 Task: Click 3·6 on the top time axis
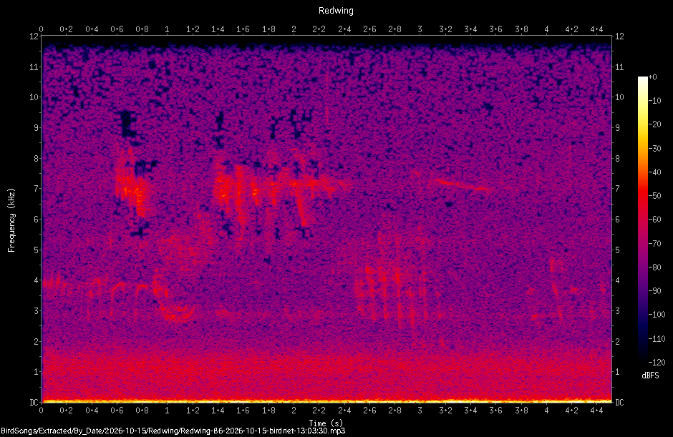(495, 29)
